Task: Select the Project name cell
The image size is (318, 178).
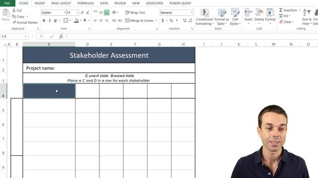Action: pos(109,68)
